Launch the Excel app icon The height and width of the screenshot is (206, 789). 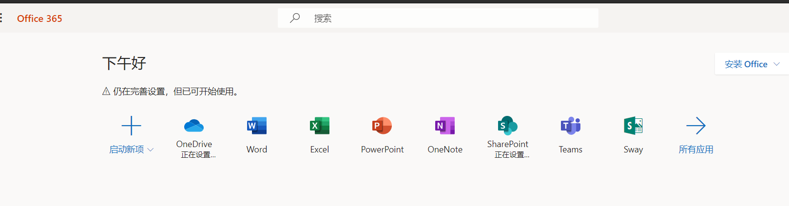[x=320, y=126]
